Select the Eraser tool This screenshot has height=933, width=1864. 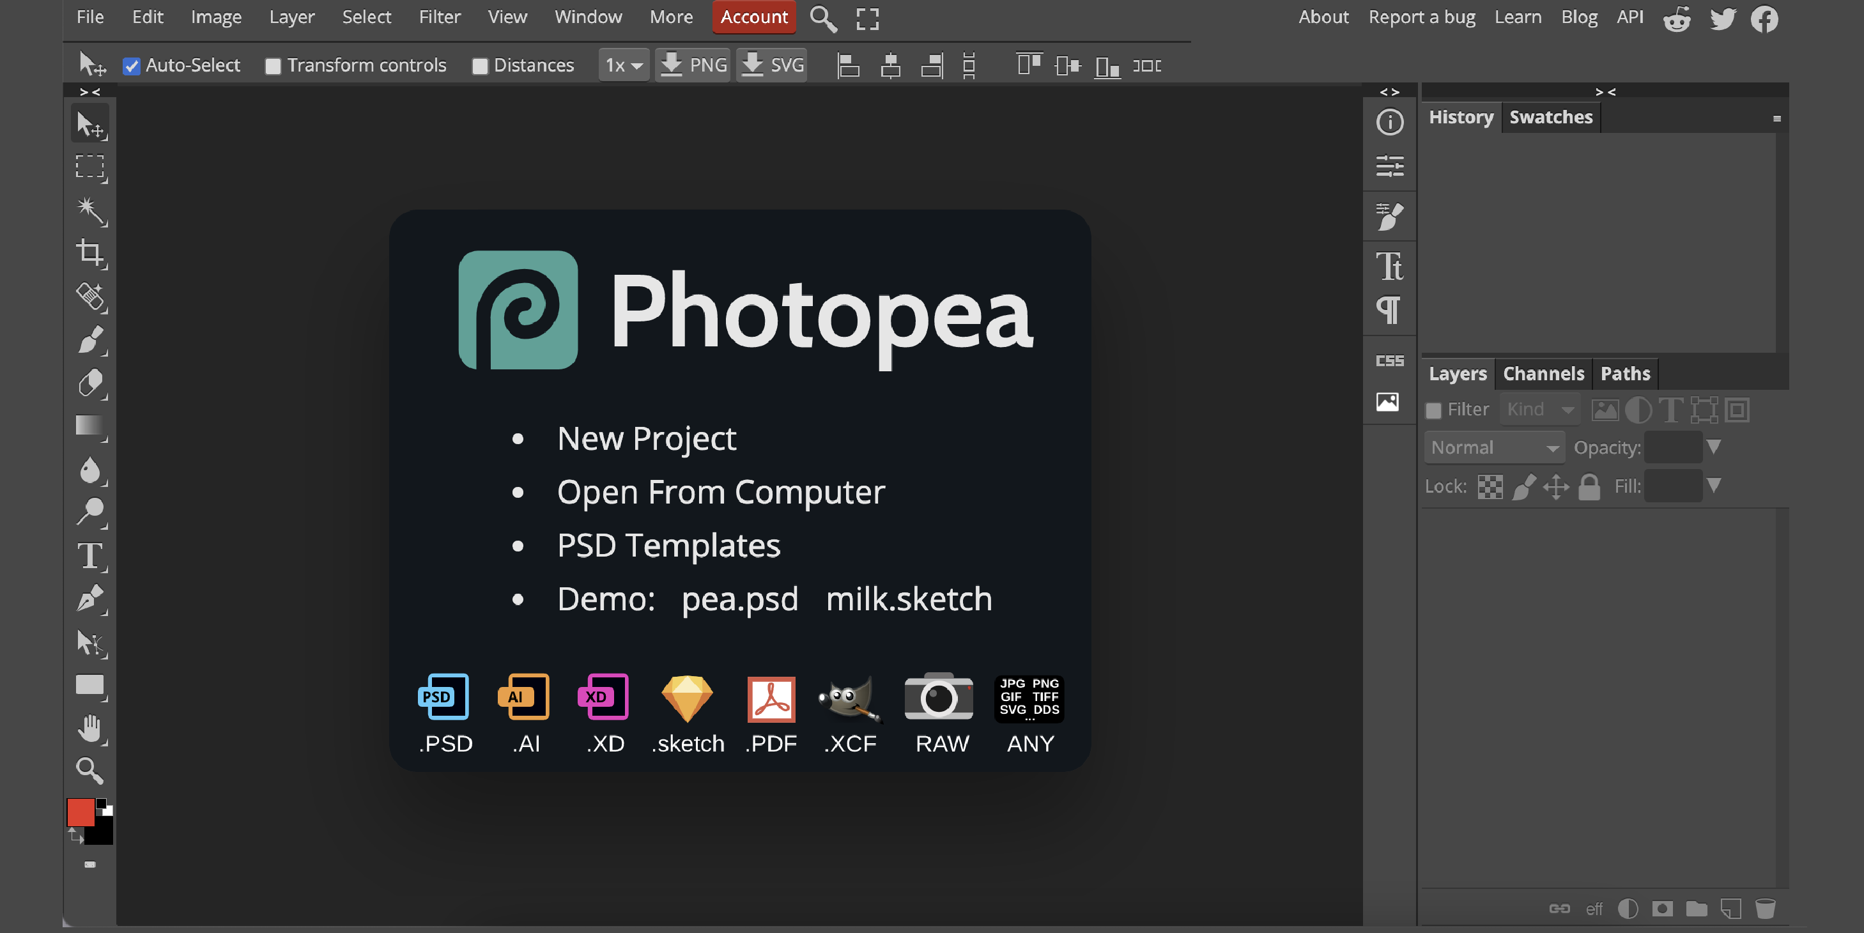coord(89,383)
